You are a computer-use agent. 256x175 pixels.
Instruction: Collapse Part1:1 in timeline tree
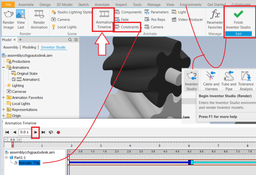click(x=7, y=157)
